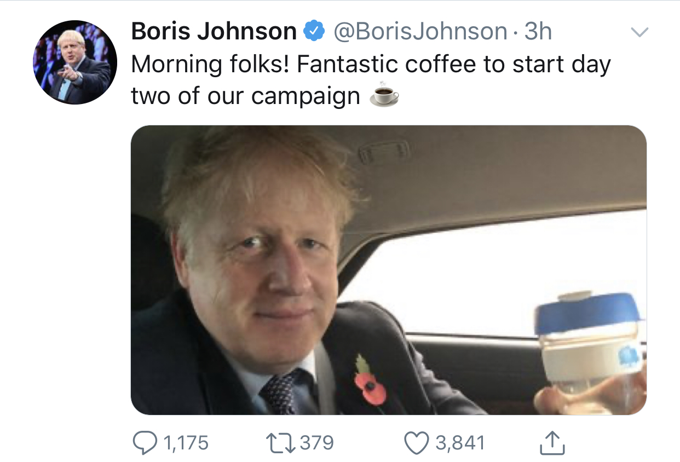Image resolution: width=680 pixels, height=462 pixels.
Task: Reply to the tweet via speech bubble icon
Action: coord(145,443)
